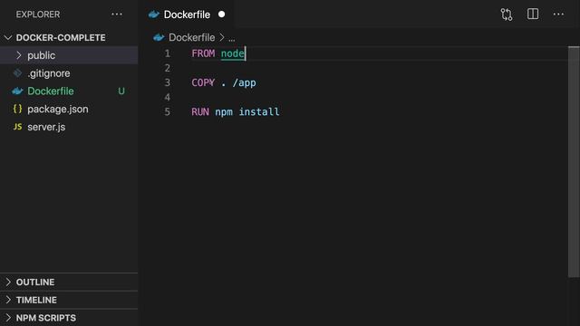Collapse the DOCKER-COMPLETE folder section

pos(8,38)
